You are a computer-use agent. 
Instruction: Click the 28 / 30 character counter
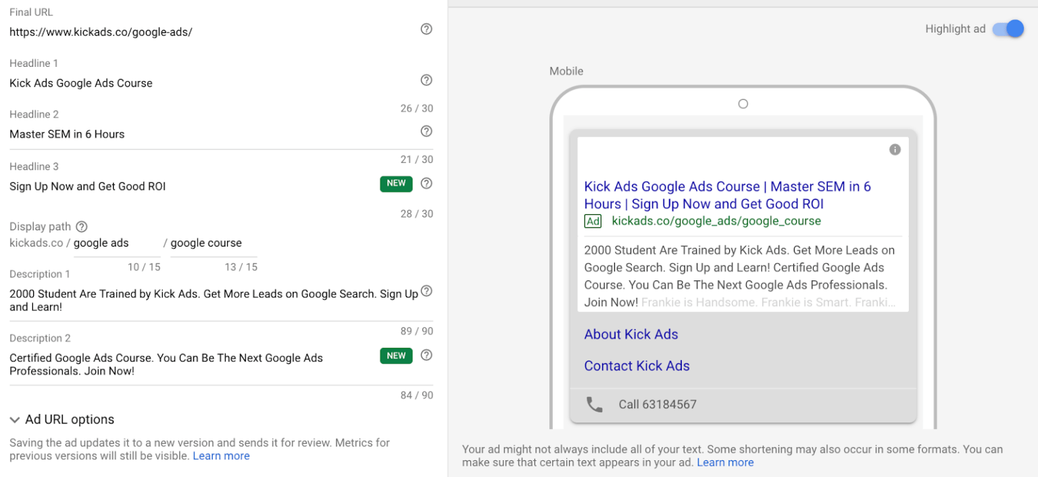pyautogui.click(x=417, y=214)
